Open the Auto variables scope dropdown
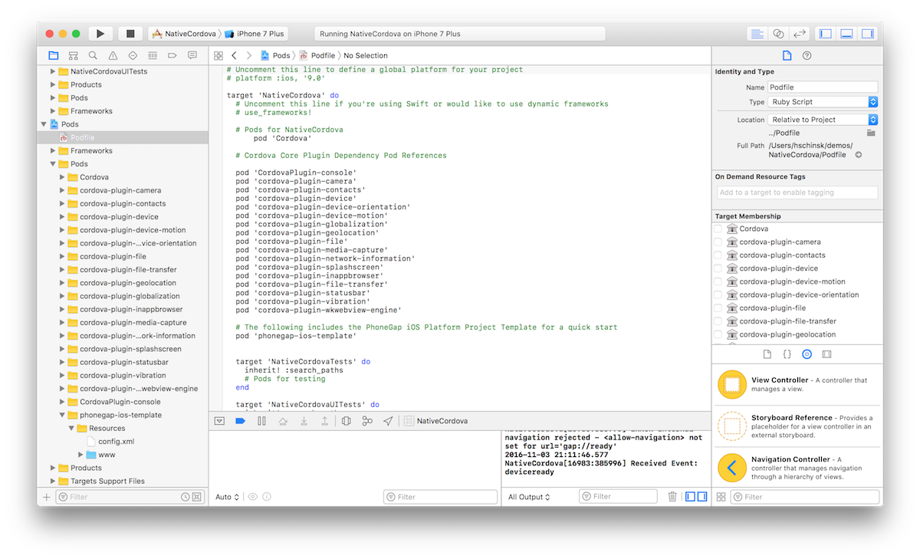This screenshot has width=920, height=559. [x=228, y=497]
